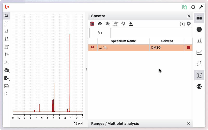
Task: Select the integral tool in left toolbar
Action: [x=6, y=39]
